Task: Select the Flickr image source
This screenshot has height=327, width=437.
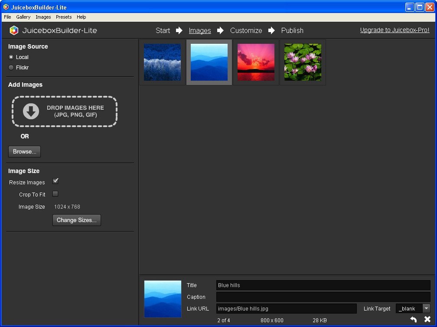Action: click(10, 67)
